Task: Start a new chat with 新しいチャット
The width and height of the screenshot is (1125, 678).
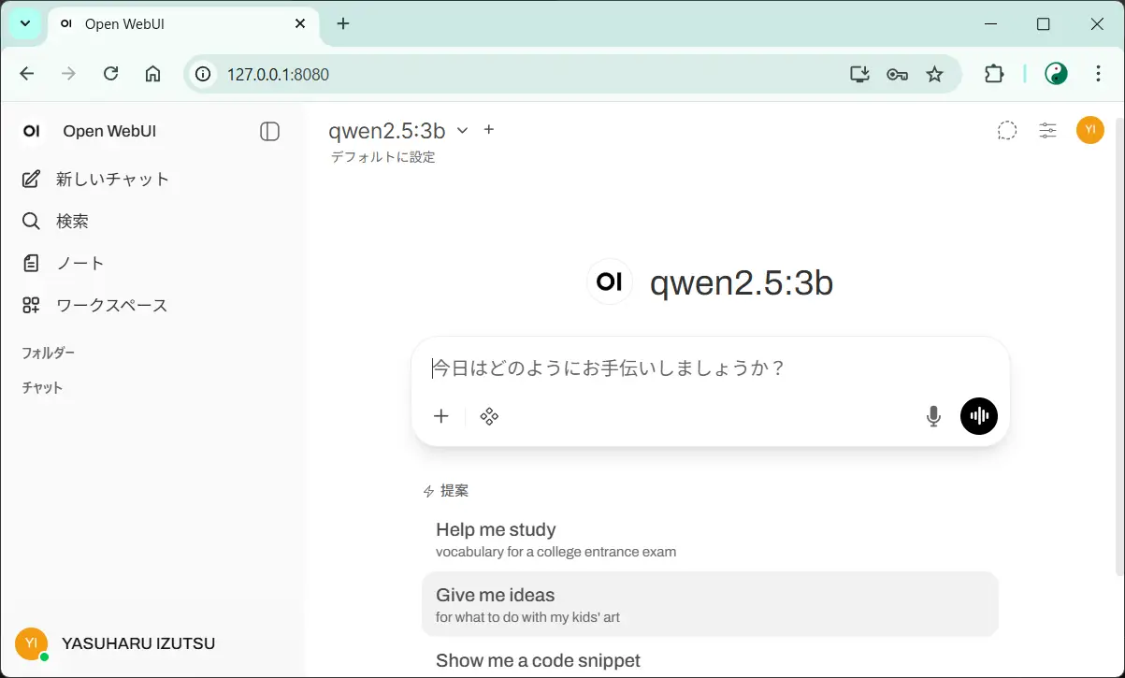Action: point(95,179)
